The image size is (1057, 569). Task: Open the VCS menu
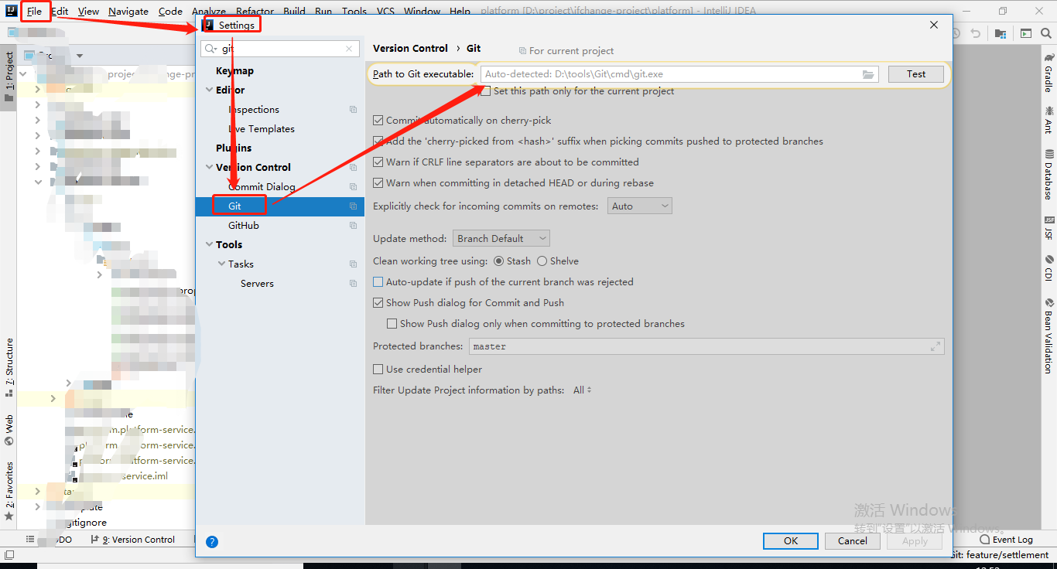[x=385, y=12]
